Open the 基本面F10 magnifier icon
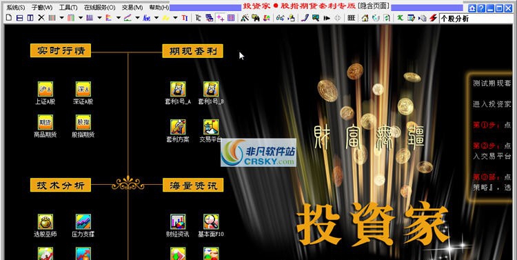The image size is (517, 260). tap(211, 221)
